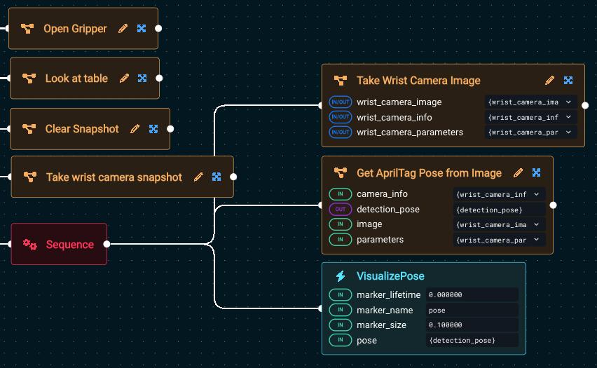Select the VisualizePose node title

tap(390, 276)
